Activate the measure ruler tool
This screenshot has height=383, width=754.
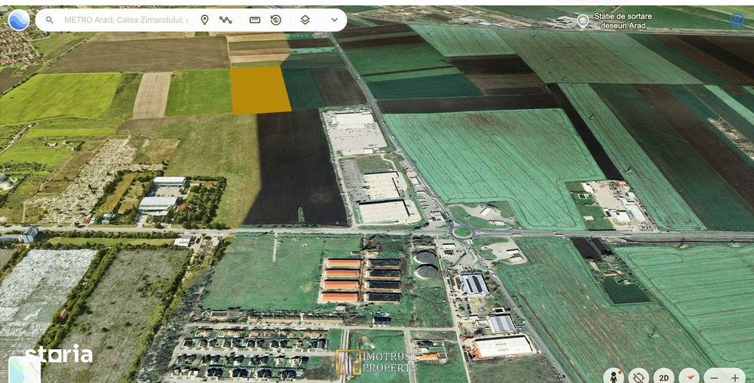click(255, 20)
